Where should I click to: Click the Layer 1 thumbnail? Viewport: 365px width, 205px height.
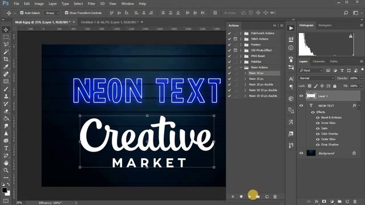click(x=311, y=96)
